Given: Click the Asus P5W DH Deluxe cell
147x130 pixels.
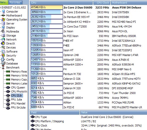Looking at the screenshot, I should (x=127, y=7).
